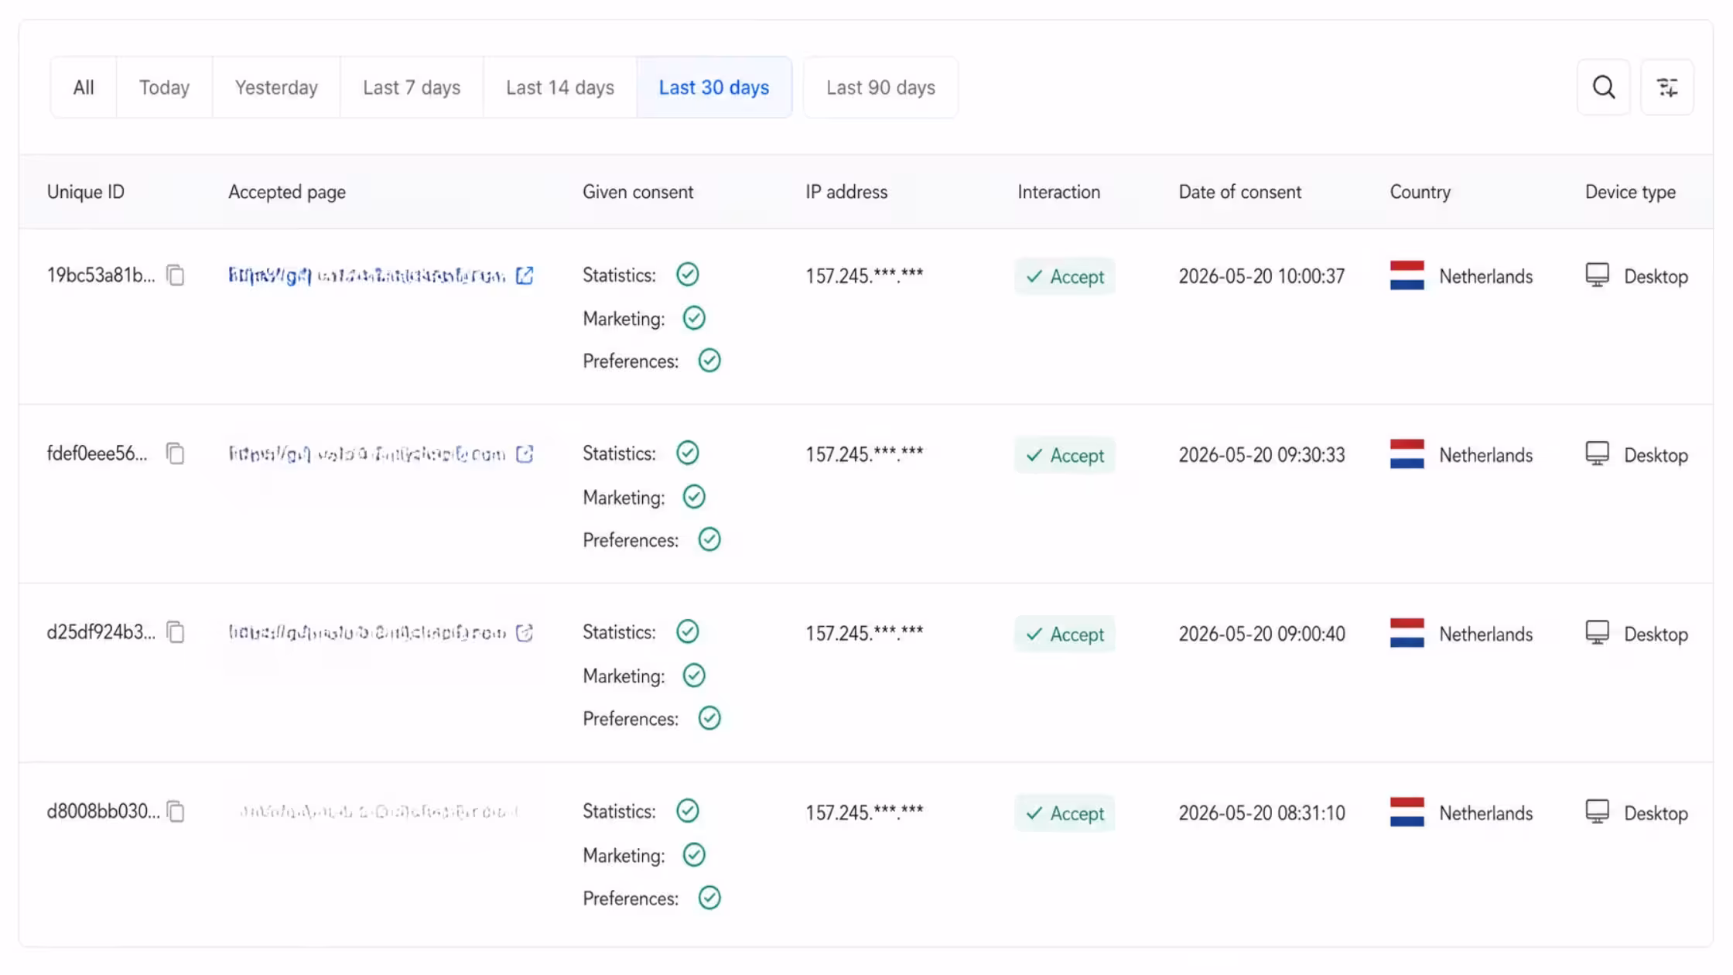This screenshot has height=975, width=1733.
Task: Click Netherlands flag in 09:30:33 row
Action: click(x=1407, y=454)
